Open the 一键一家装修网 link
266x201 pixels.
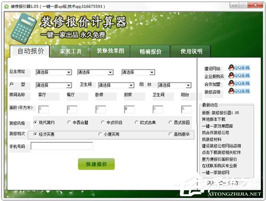[215, 173]
